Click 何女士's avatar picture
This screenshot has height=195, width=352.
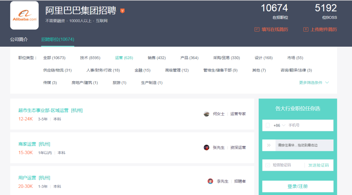[x=207, y=114]
